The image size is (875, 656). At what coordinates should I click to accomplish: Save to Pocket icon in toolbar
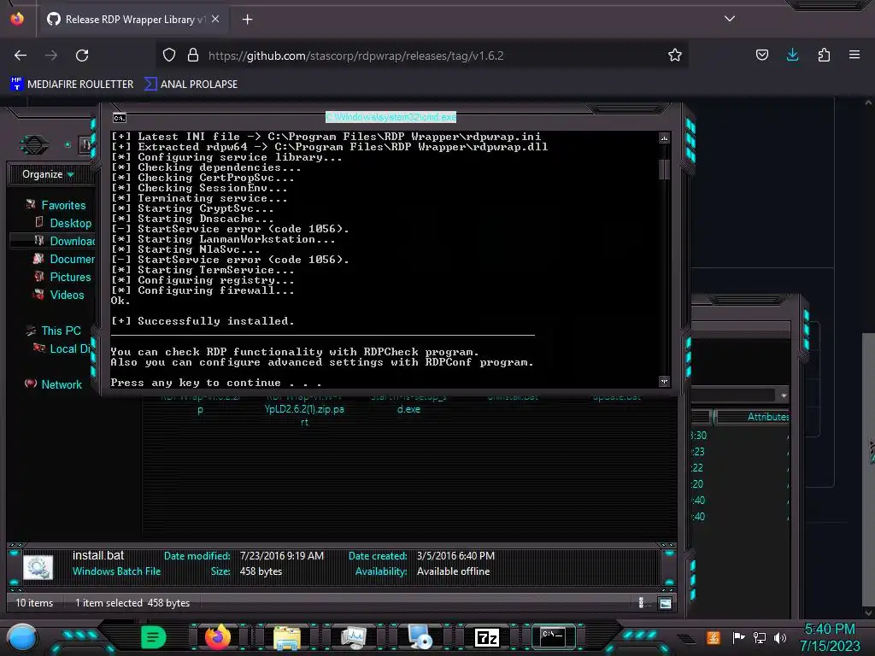pyautogui.click(x=761, y=56)
